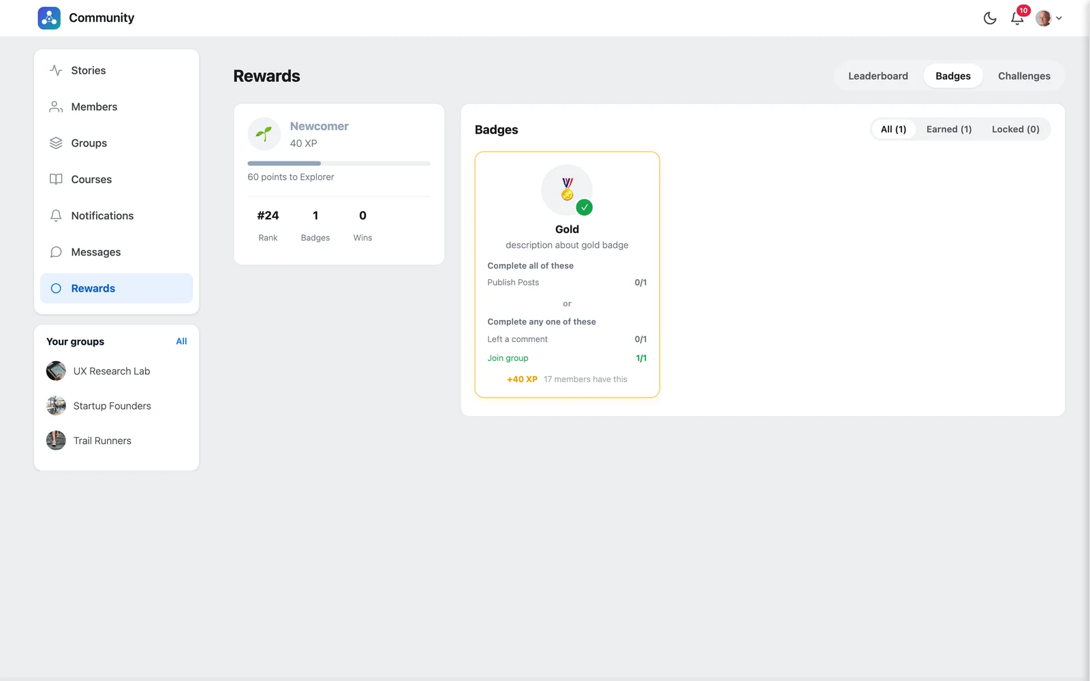Select the Badges tab

pyautogui.click(x=952, y=76)
